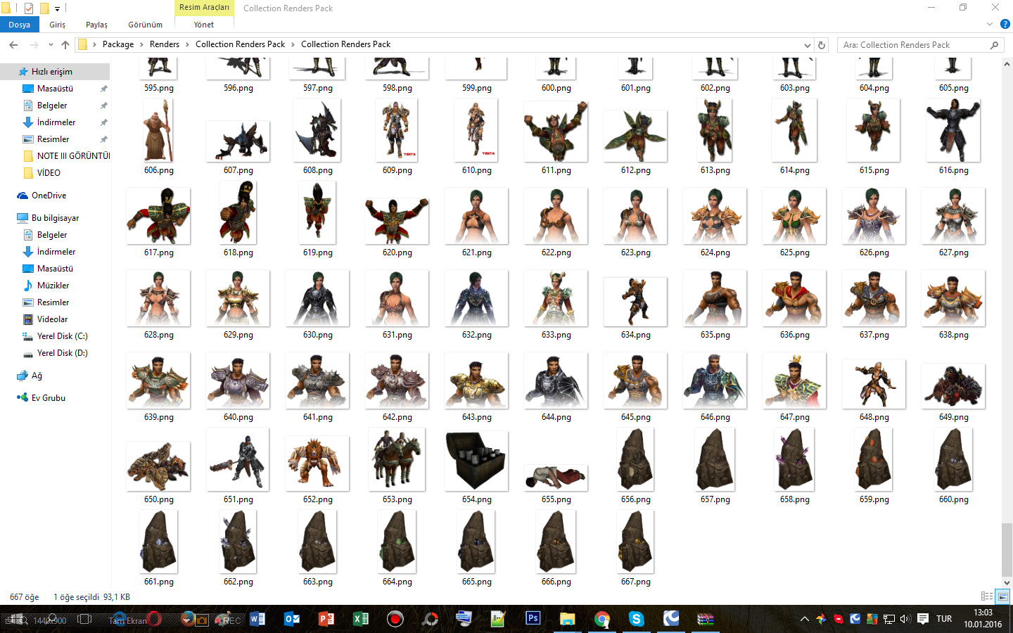Click the Bu bilgisayar computer icon
Screen dimensions: 1013x633
click(22, 218)
